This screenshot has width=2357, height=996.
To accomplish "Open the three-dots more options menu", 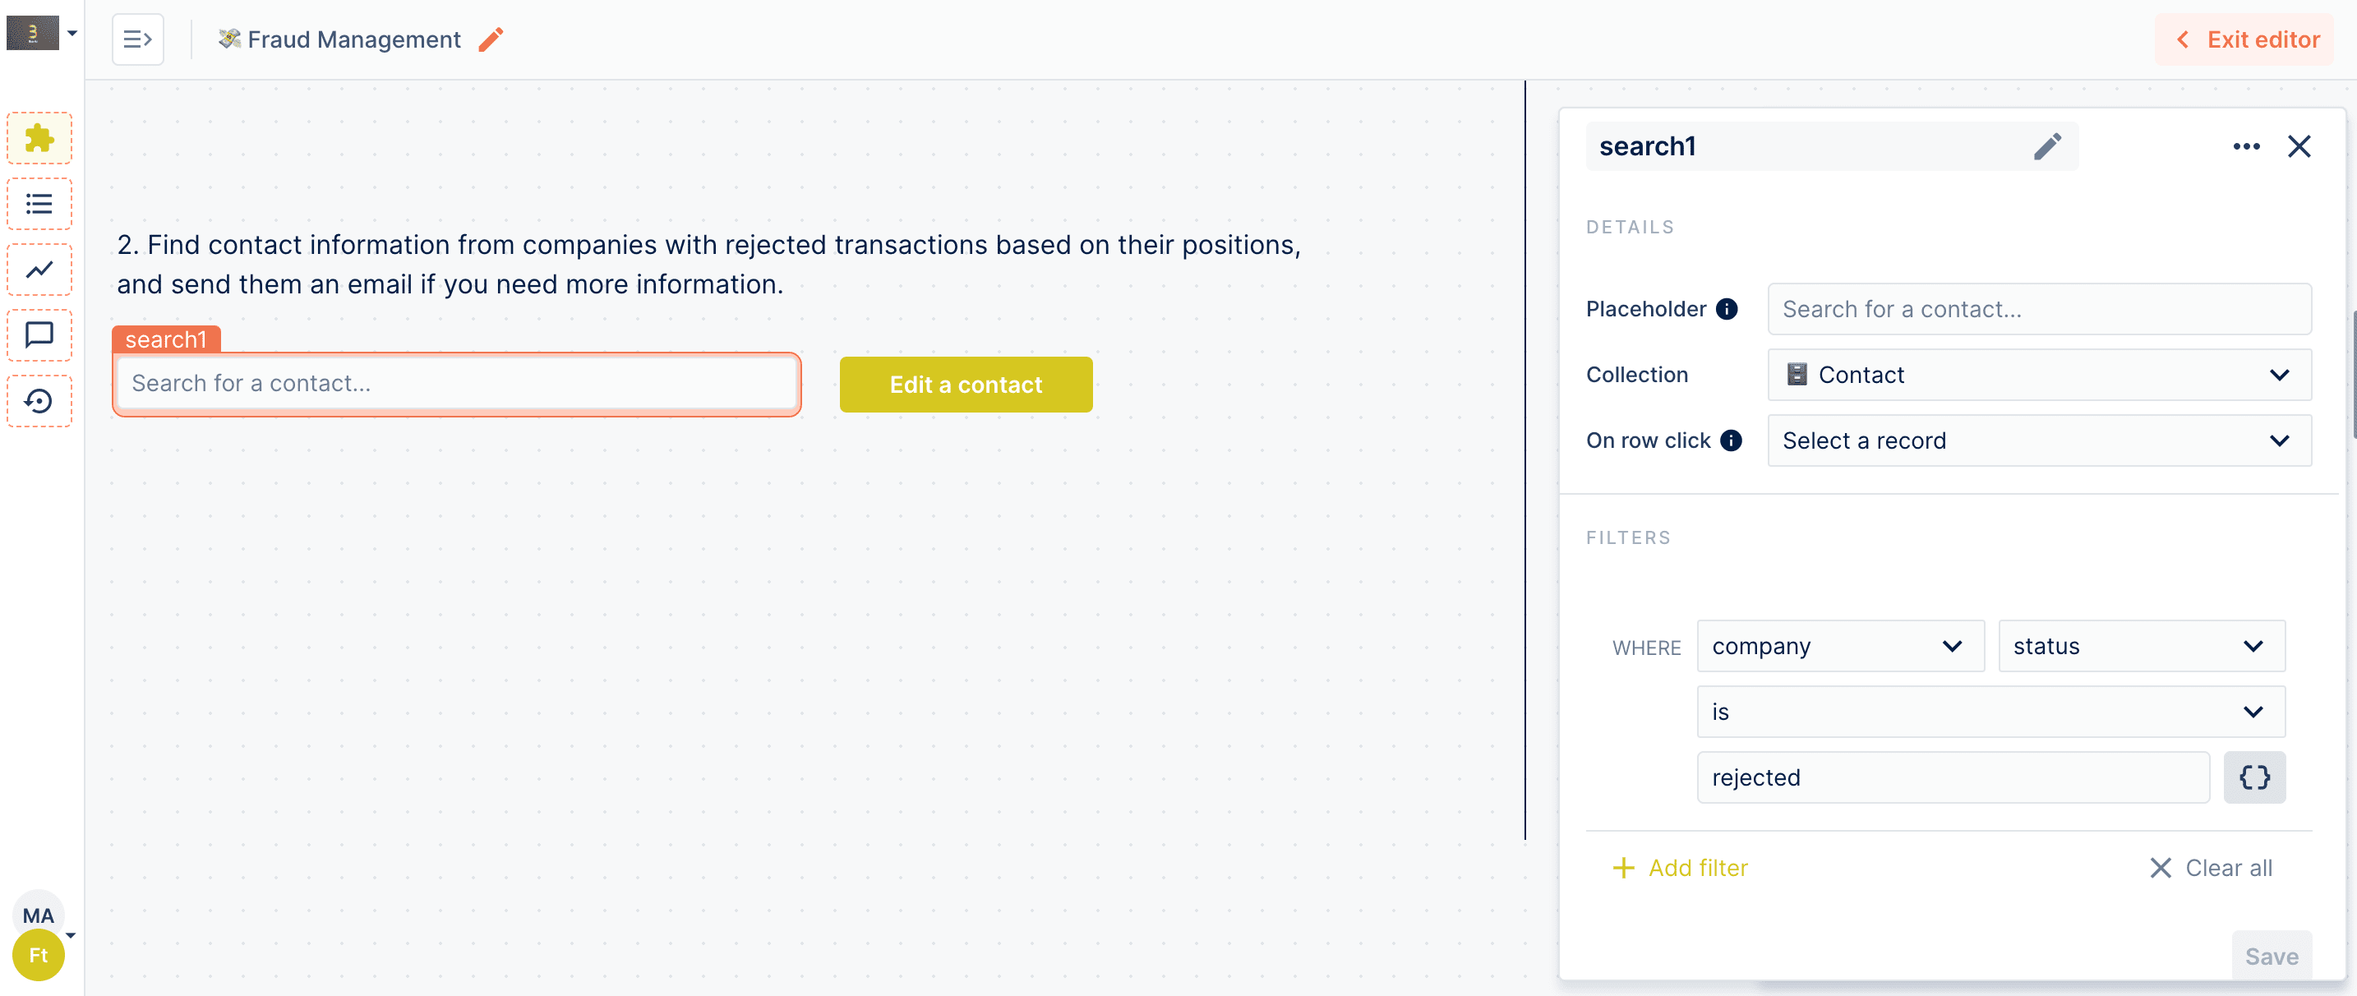I will tap(2245, 146).
